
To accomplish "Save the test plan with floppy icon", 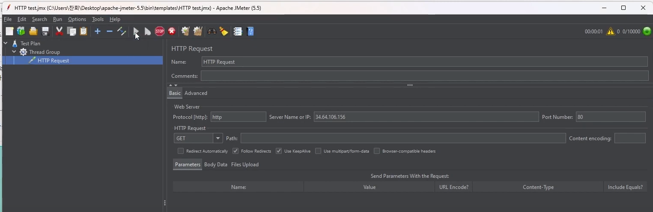I will tap(45, 31).
